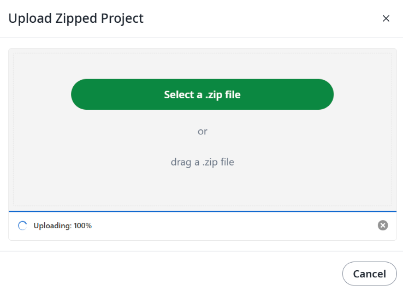Click the word file on the green button

(233, 94)
